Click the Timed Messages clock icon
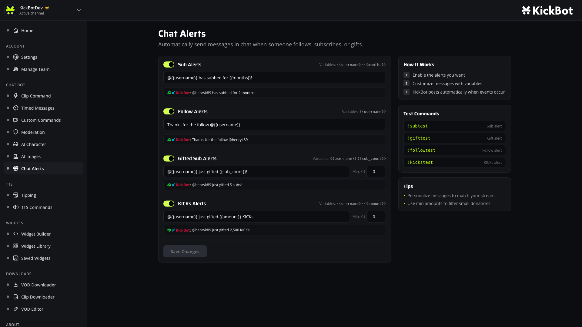Viewport: 582px width, 327px height. pyautogui.click(x=16, y=108)
